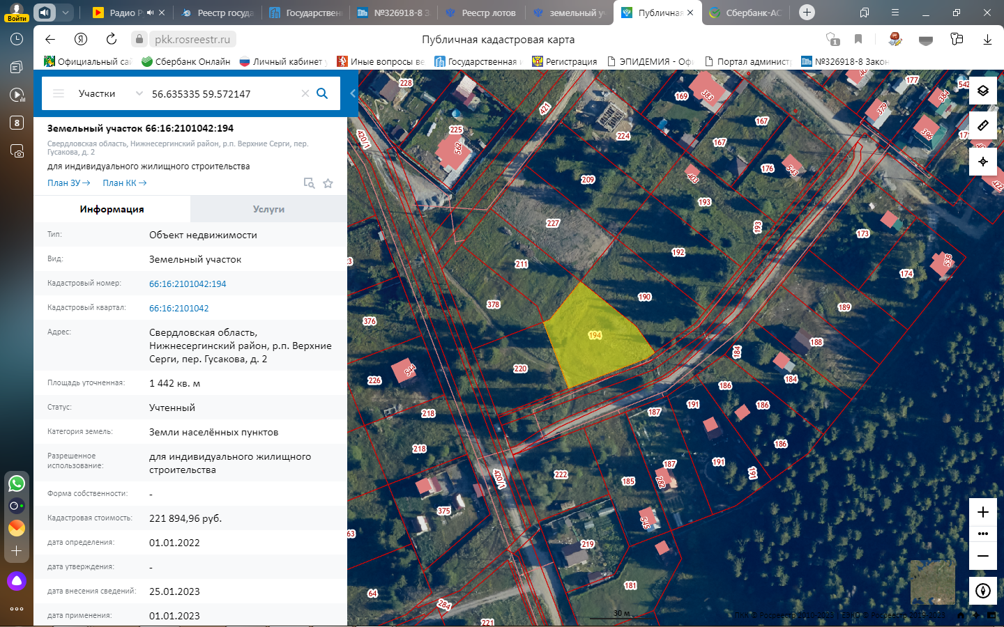
Task: Click the locate my position icon
Action: 982,162
